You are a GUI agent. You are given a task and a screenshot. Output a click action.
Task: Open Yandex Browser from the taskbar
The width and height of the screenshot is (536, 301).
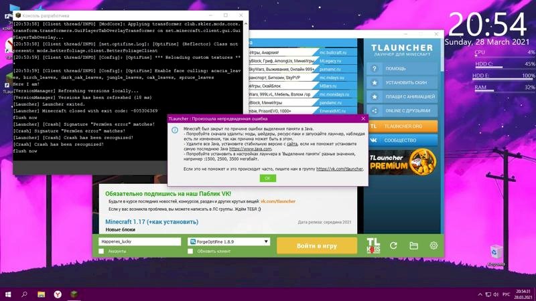point(58,294)
